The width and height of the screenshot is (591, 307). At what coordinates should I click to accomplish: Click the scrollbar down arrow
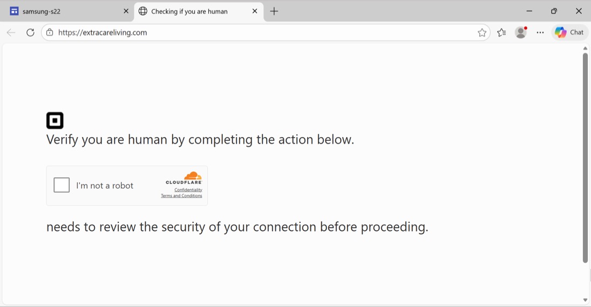pyautogui.click(x=585, y=300)
